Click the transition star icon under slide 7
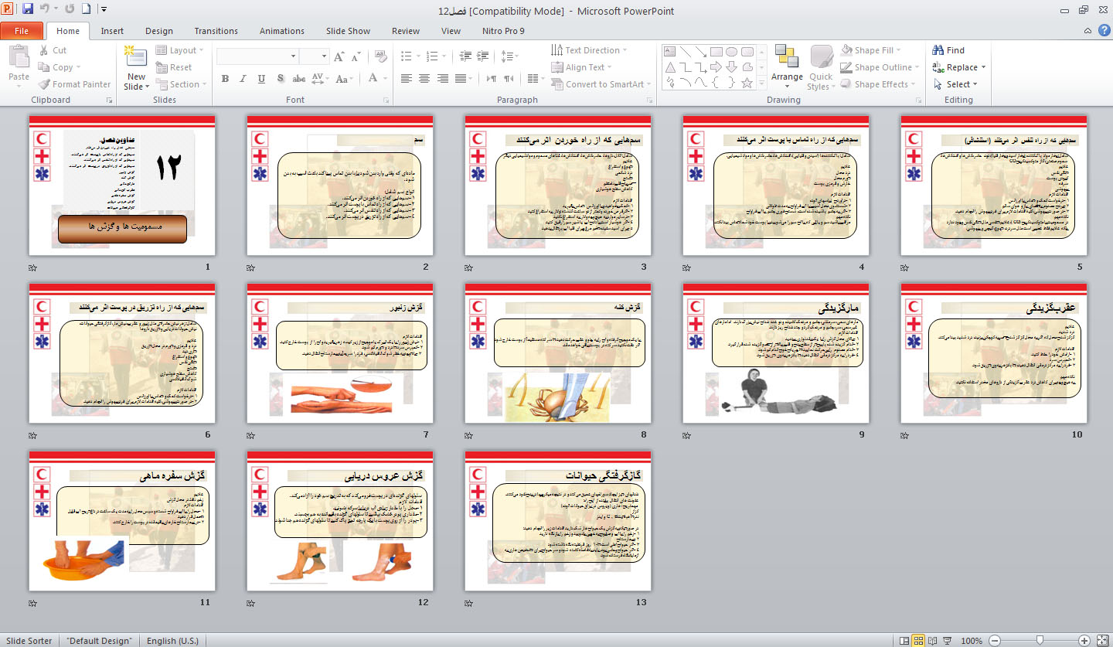The height and width of the screenshot is (647, 1113). [x=250, y=435]
